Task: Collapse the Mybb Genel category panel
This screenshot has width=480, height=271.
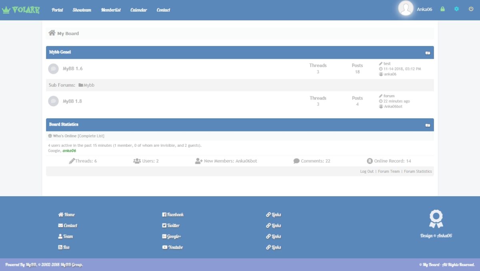Action: (428, 52)
